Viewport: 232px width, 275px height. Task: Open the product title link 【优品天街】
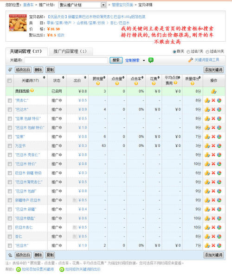pos(96,17)
